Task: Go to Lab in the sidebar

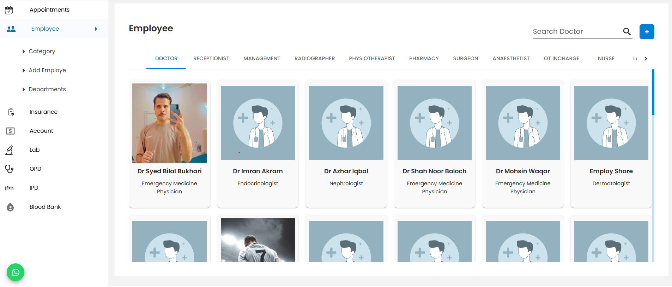Action: point(35,150)
